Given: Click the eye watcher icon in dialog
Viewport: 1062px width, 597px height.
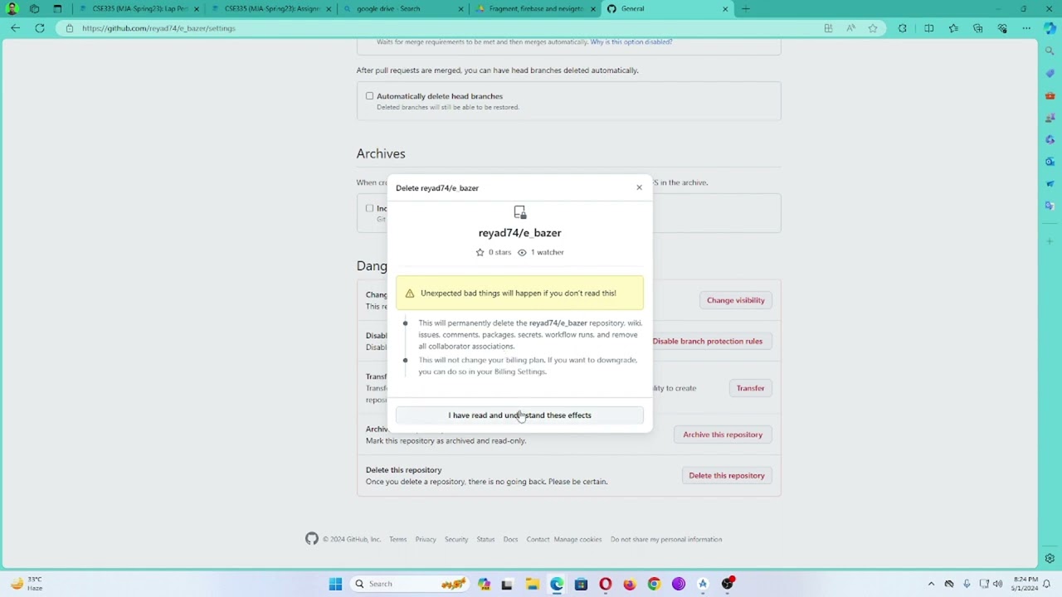Looking at the screenshot, I should 522,252.
